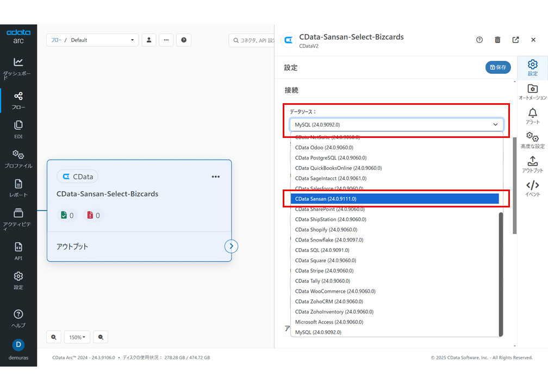This screenshot has width=548, height=391.
Task: Click the connector search input field
Action: [252, 40]
